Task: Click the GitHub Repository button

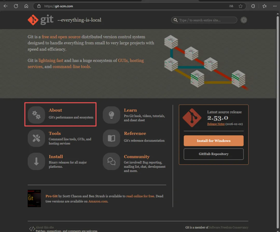Action: 214,154
